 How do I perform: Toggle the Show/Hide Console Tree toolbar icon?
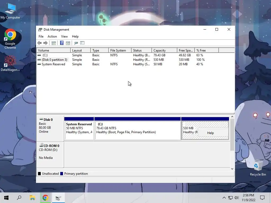(x=53, y=43)
